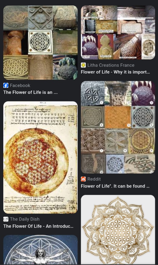Open 'Flower of Life - Why it is import...' link
158x265 pixels.
[x=115, y=72]
